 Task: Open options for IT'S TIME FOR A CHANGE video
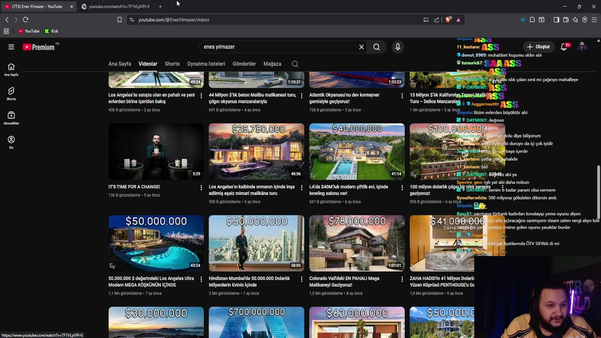tap(201, 188)
